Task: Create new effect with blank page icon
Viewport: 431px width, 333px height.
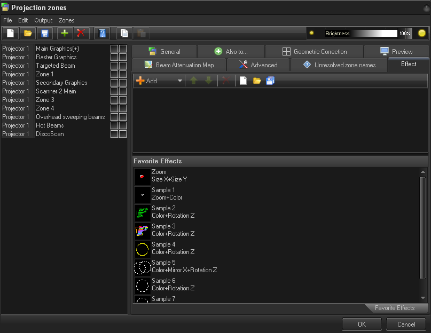Action: (243, 81)
